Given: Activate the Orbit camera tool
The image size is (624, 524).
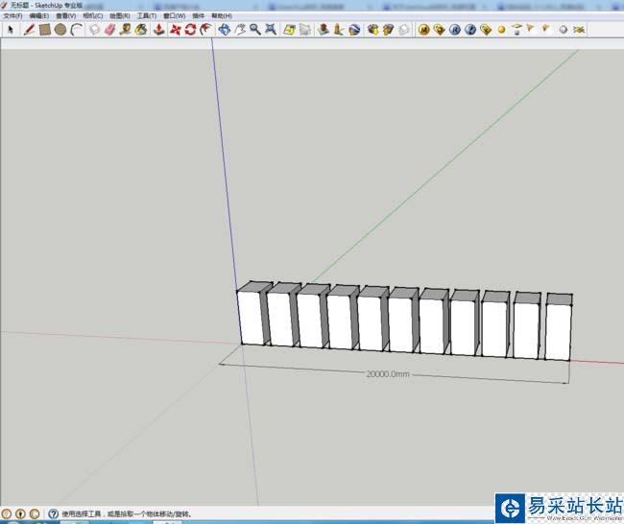Looking at the screenshot, I should click(224, 30).
